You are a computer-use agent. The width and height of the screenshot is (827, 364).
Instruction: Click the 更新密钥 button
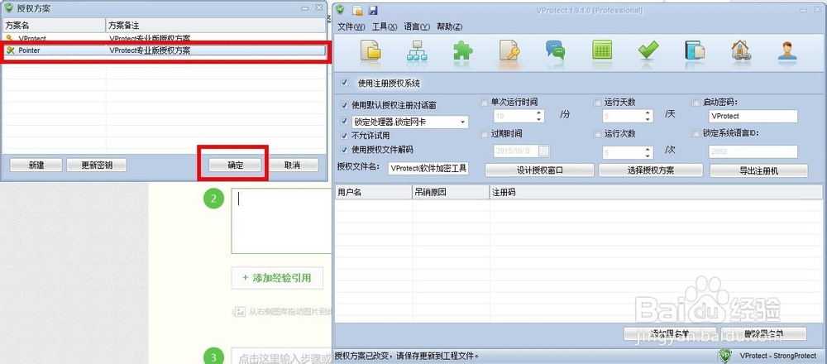click(x=97, y=165)
